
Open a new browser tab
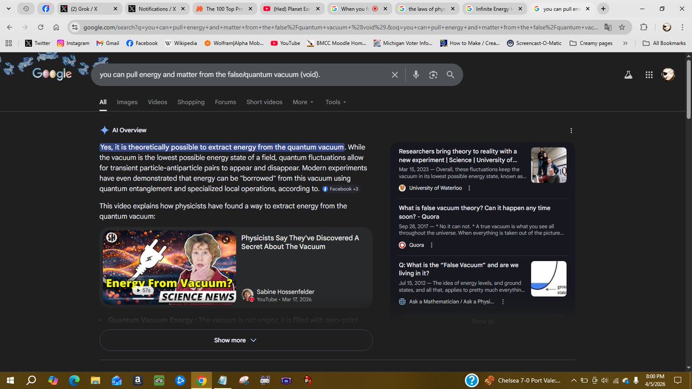[x=603, y=9]
